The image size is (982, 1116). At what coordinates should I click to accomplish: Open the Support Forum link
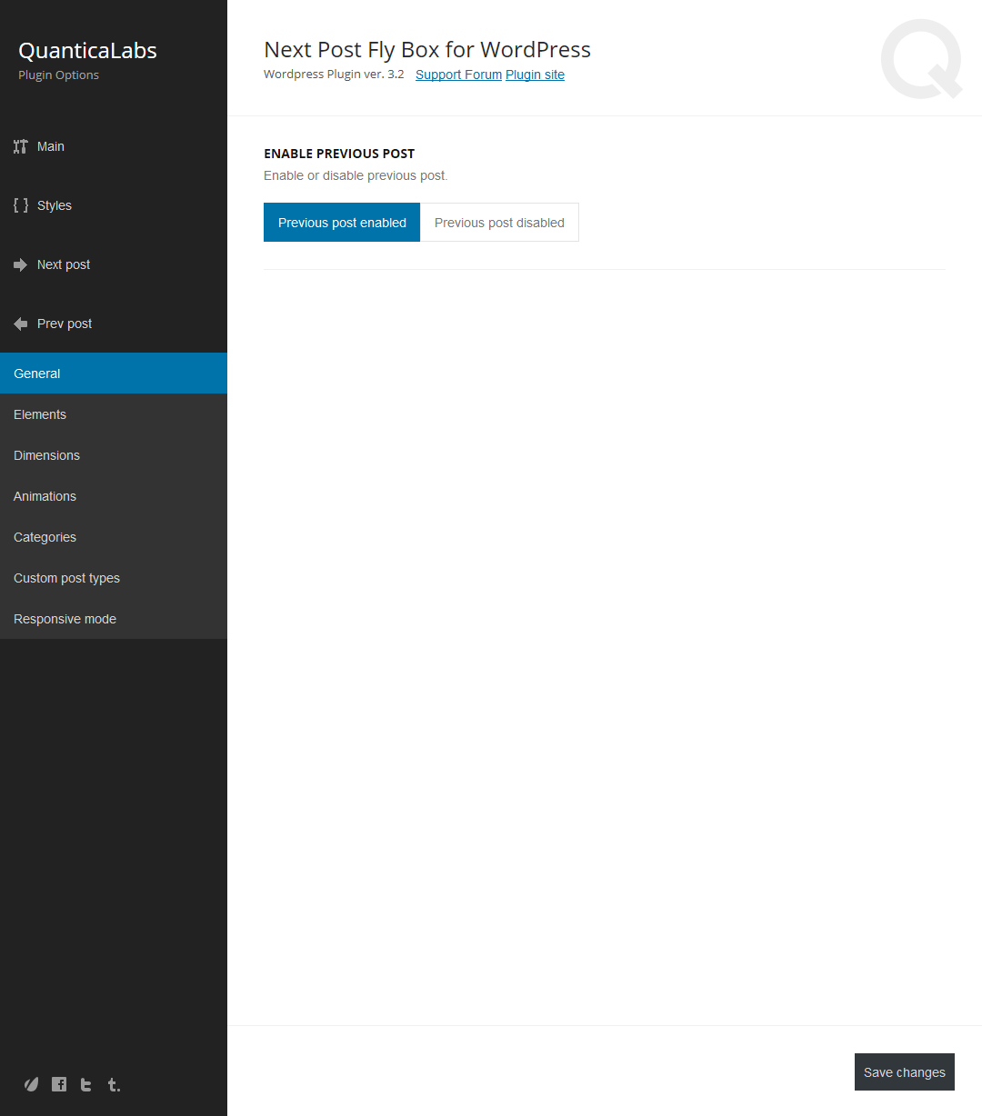tap(458, 75)
